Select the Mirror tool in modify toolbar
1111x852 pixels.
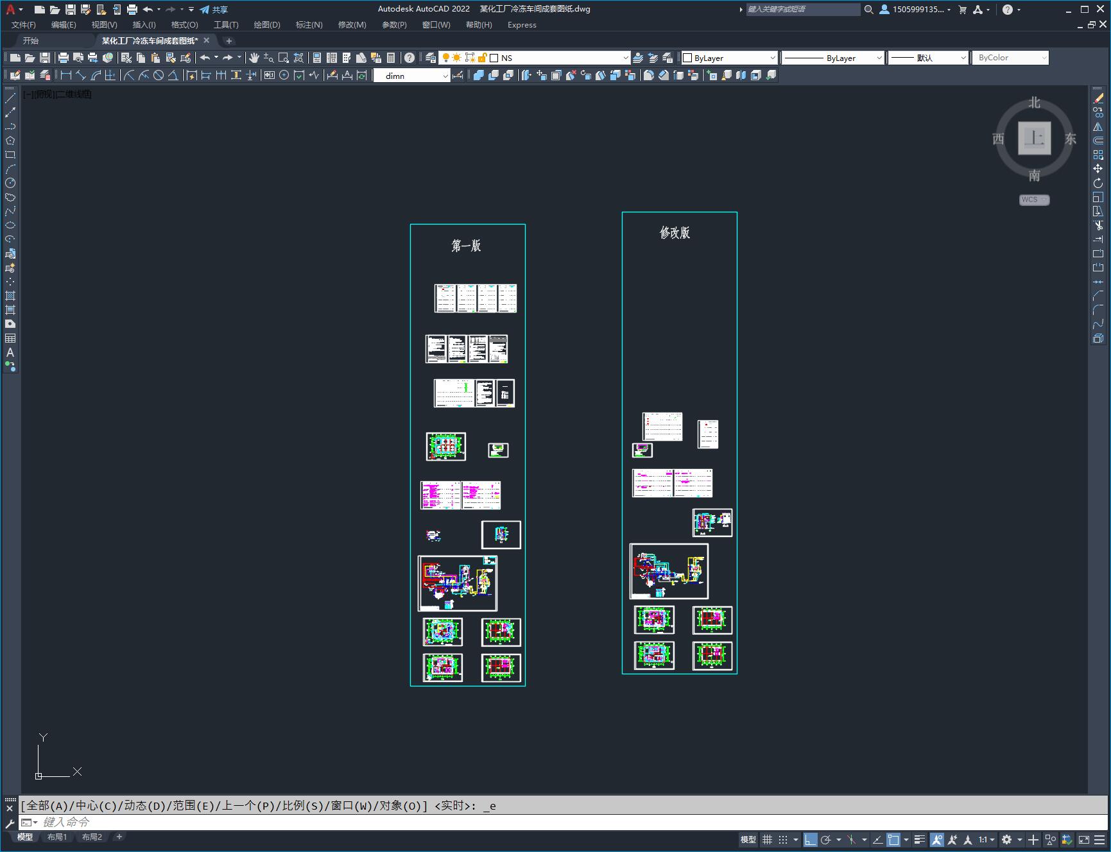point(1098,126)
